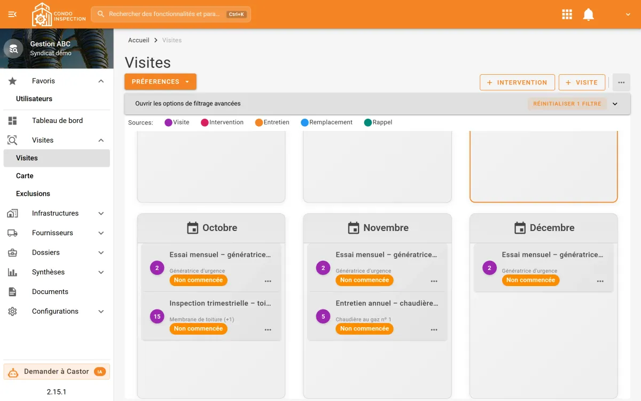Image resolution: width=641 pixels, height=401 pixels.
Task: Open the apps grid icon
Action: pyautogui.click(x=567, y=14)
